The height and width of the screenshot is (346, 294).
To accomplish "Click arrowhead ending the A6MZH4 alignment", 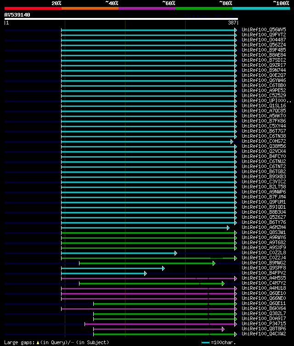I will coord(228,228).
